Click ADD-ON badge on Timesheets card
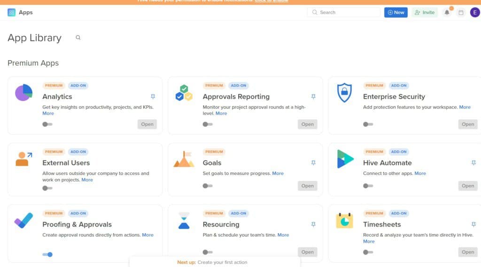 pyautogui.click(x=399, y=213)
